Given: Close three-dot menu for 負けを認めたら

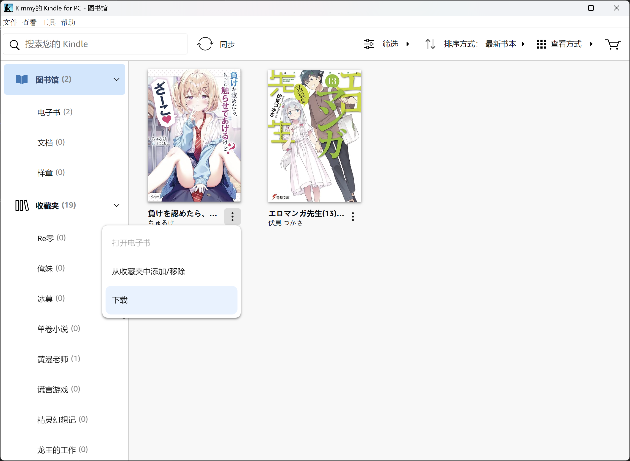Looking at the screenshot, I should [x=233, y=217].
